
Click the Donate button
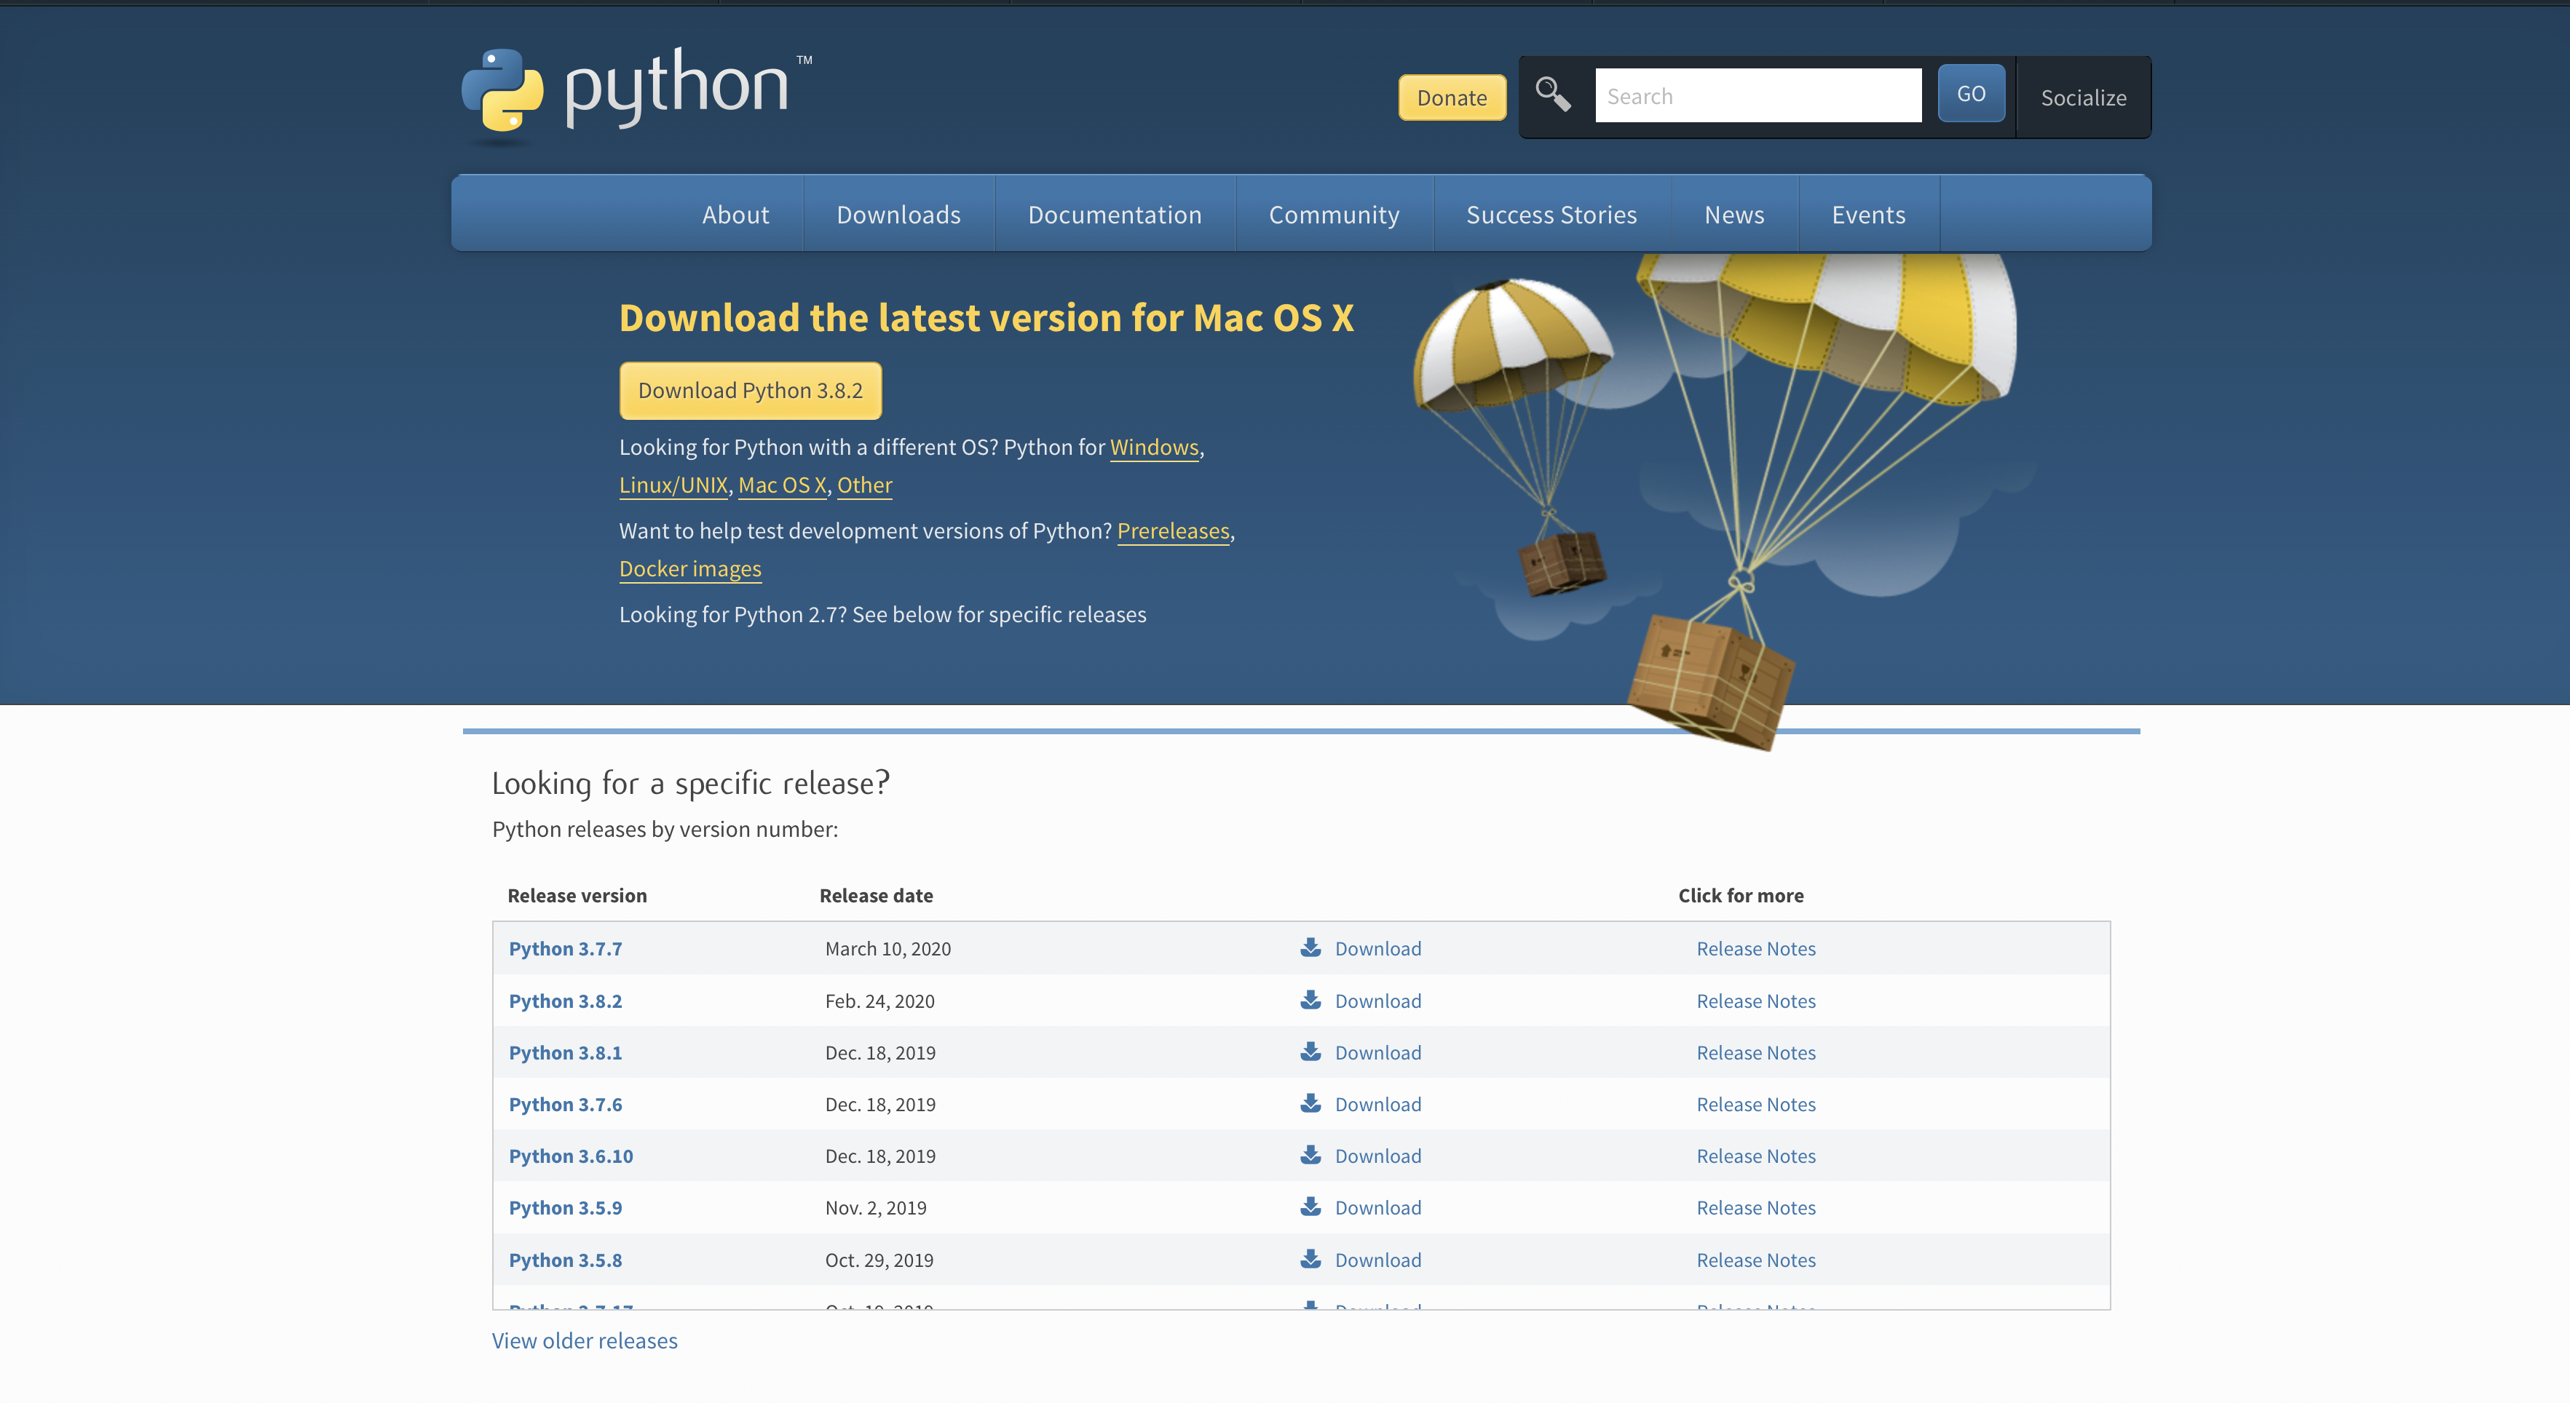tap(1452, 97)
